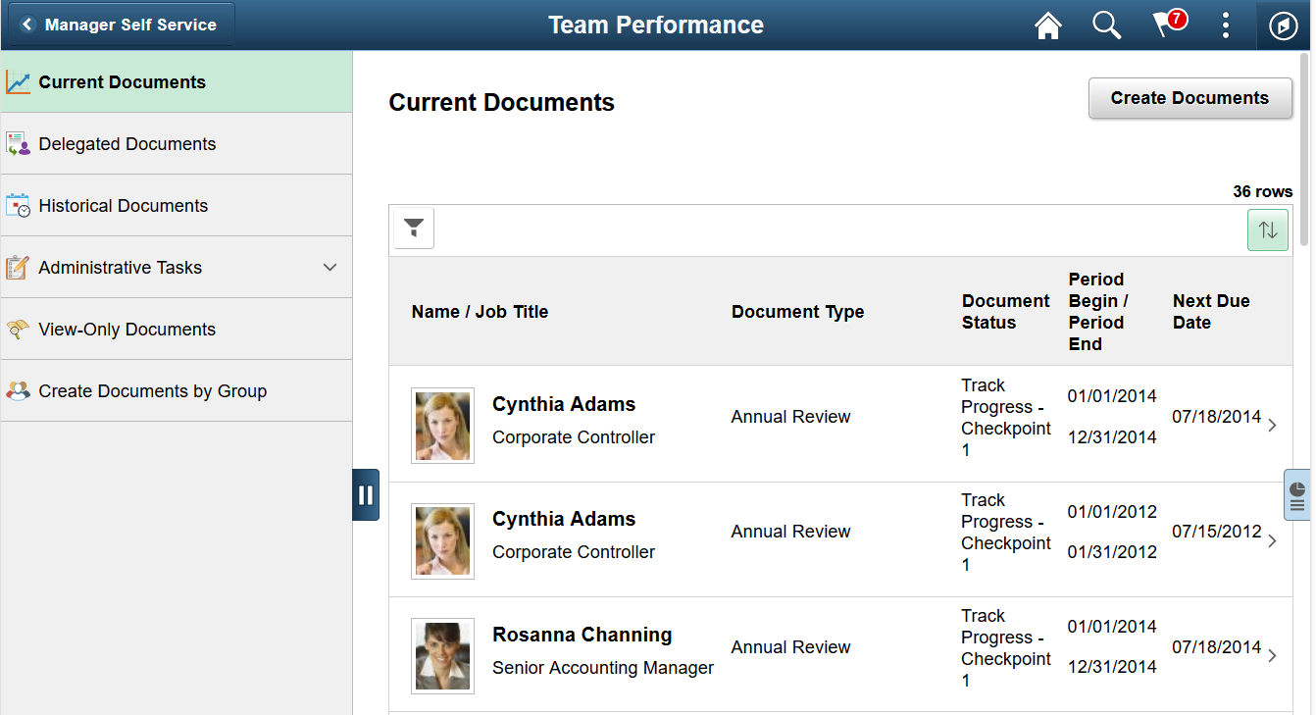This screenshot has height=715, width=1316.
Task: Click the page vertical scrollbar
Action: pos(1304,149)
